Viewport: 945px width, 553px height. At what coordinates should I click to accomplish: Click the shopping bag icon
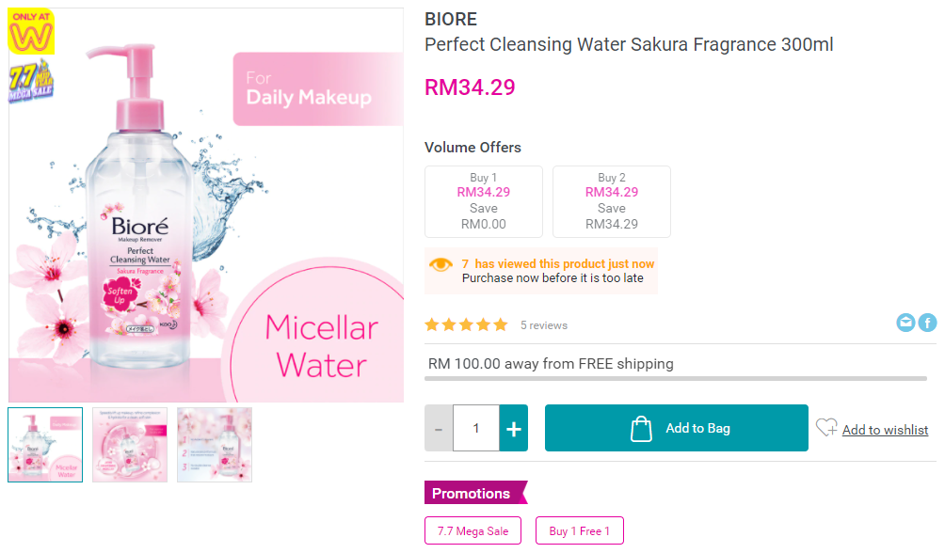coord(641,429)
